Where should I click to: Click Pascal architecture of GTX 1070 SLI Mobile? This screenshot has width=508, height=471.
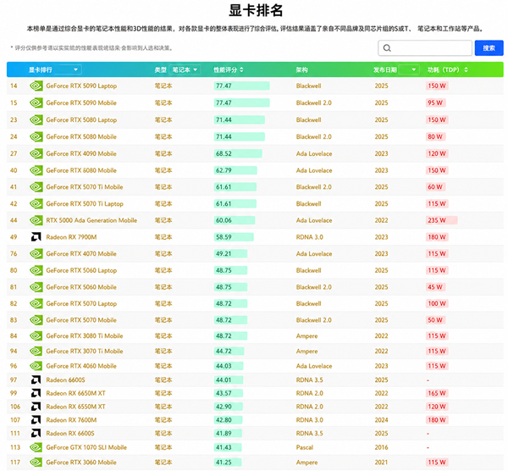click(x=305, y=447)
